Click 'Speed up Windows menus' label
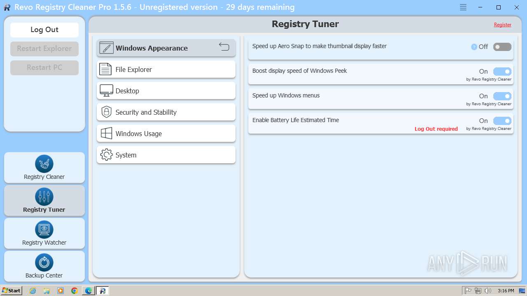Viewport: 527px width, 296px height. [286, 95]
